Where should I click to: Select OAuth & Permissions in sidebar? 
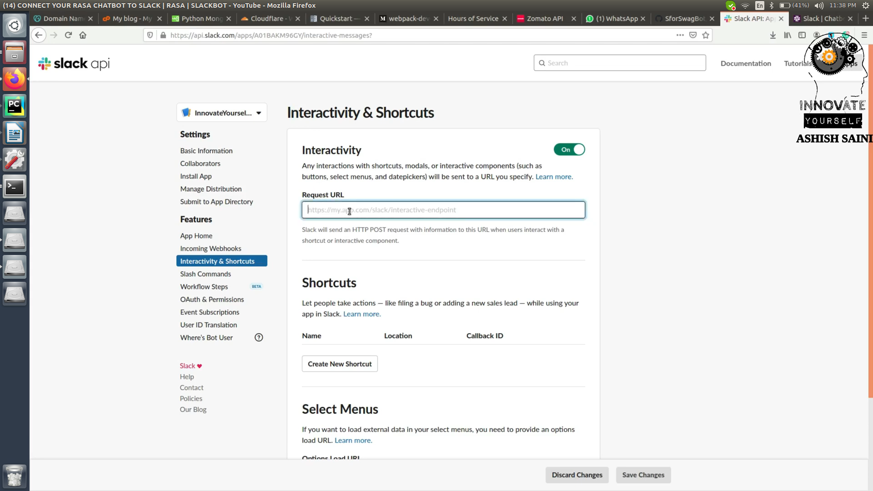coord(212,299)
